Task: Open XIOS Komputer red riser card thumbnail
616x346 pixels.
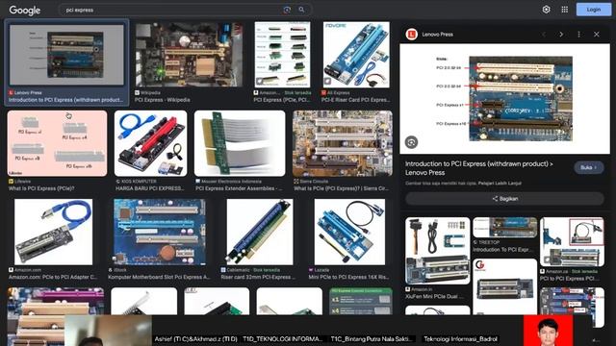Action: pos(151,143)
